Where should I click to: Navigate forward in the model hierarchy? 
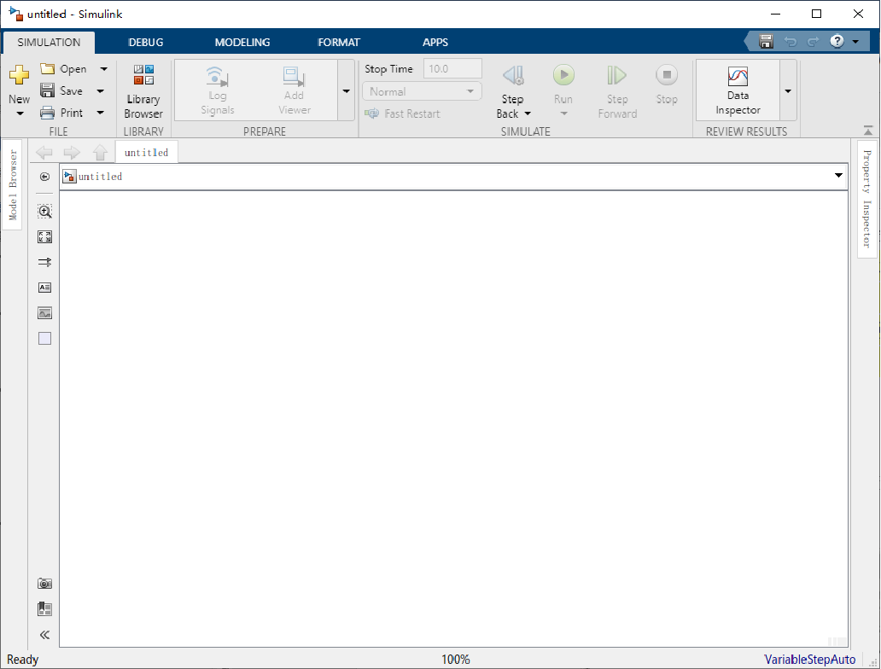coord(72,152)
